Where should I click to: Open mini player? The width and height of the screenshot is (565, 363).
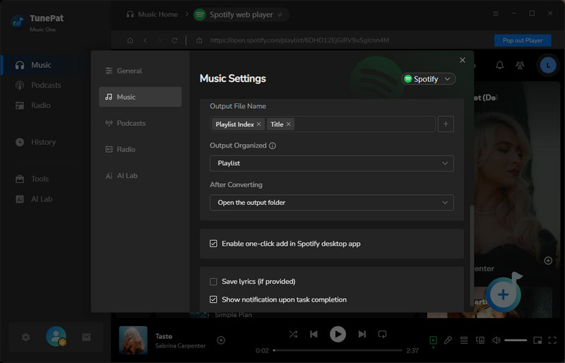coord(537,340)
